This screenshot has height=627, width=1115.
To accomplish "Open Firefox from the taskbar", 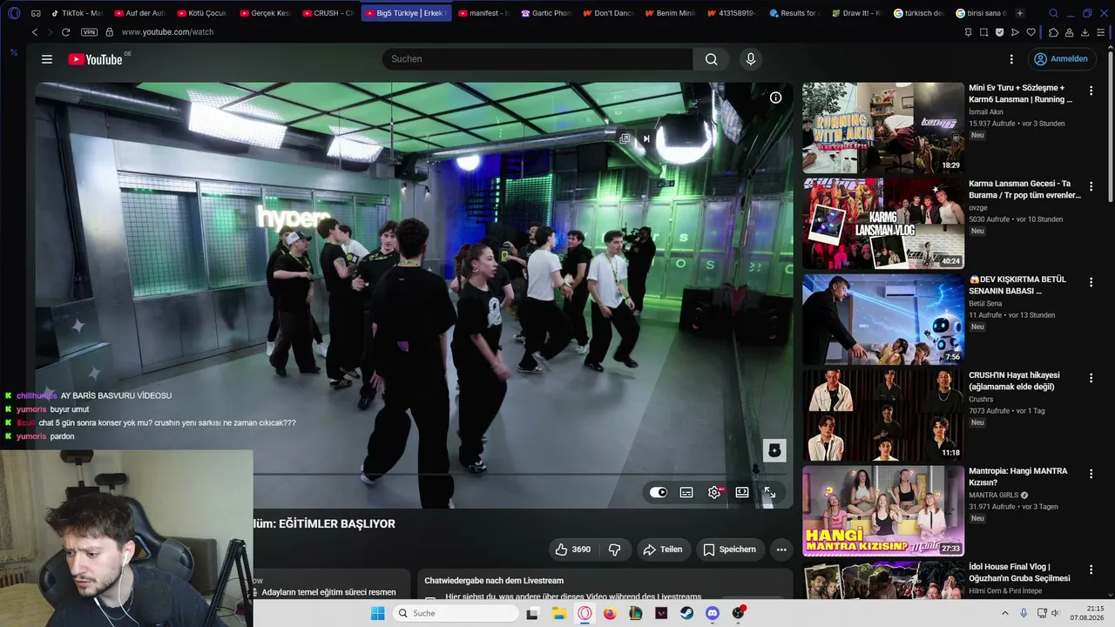I will click(x=610, y=613).
